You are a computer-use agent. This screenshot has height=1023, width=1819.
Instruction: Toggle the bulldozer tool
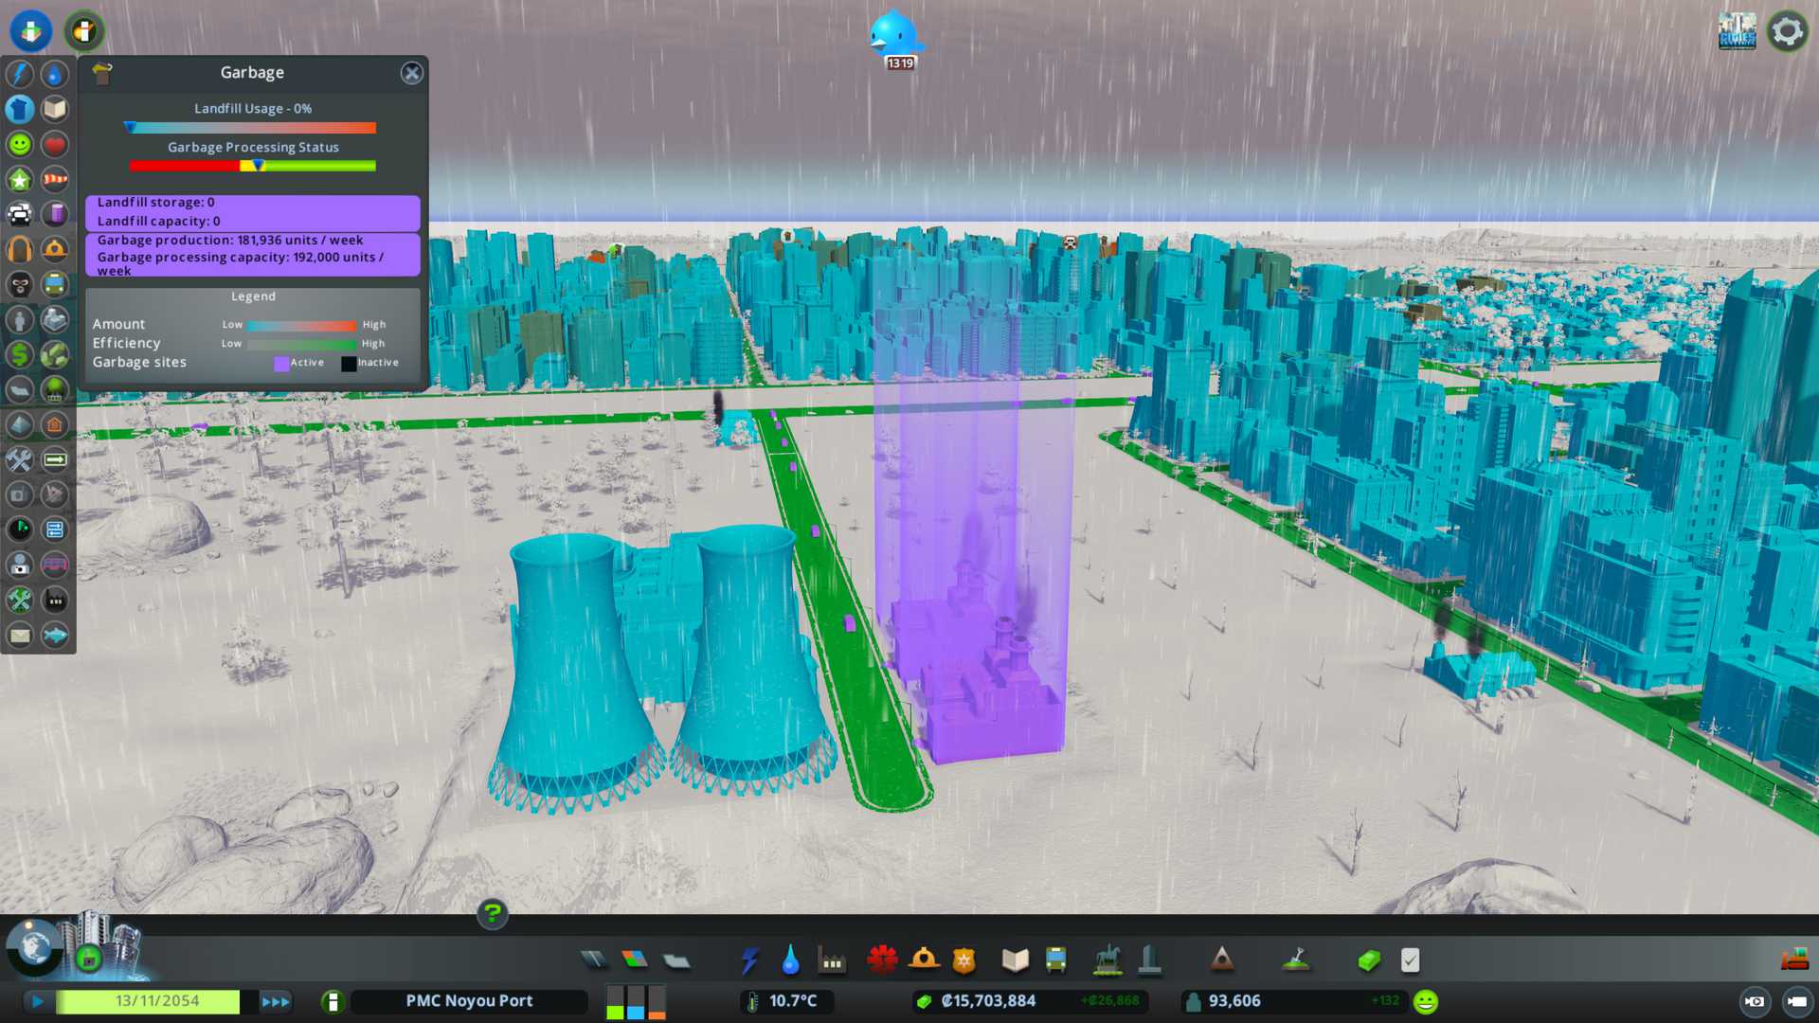tap(1794, 960)
